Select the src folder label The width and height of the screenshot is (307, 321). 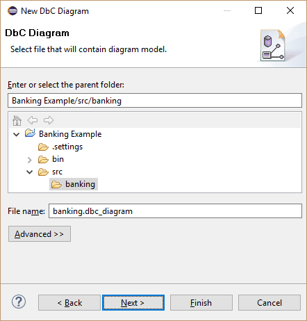(57, 172)
